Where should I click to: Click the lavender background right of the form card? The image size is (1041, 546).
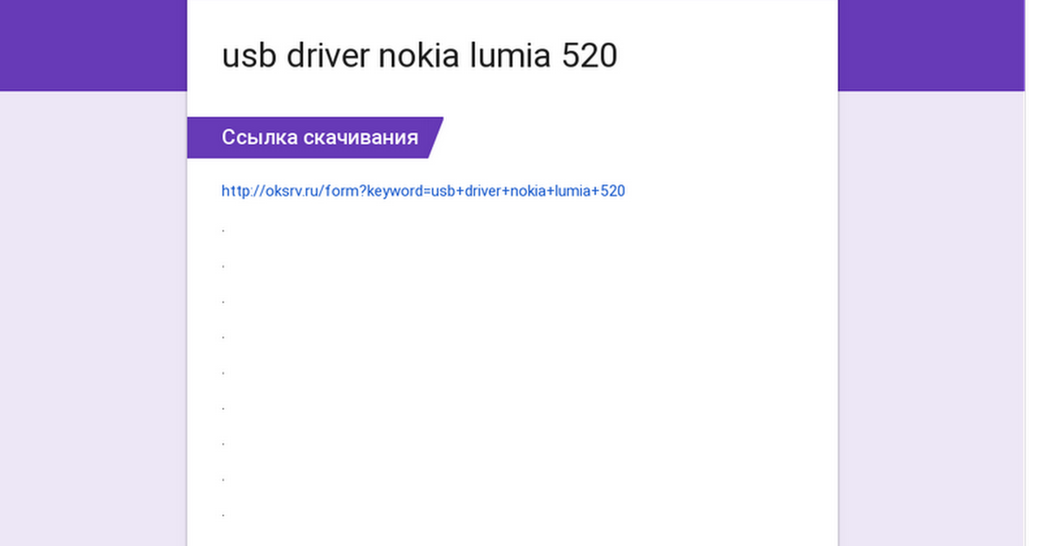tap(932, 318)
